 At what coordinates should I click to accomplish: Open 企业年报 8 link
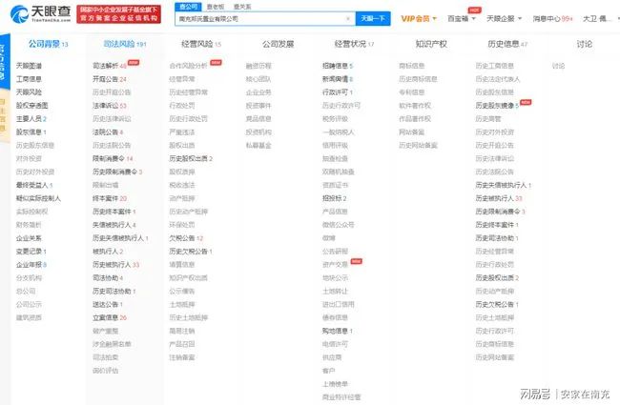click(31, 264)
